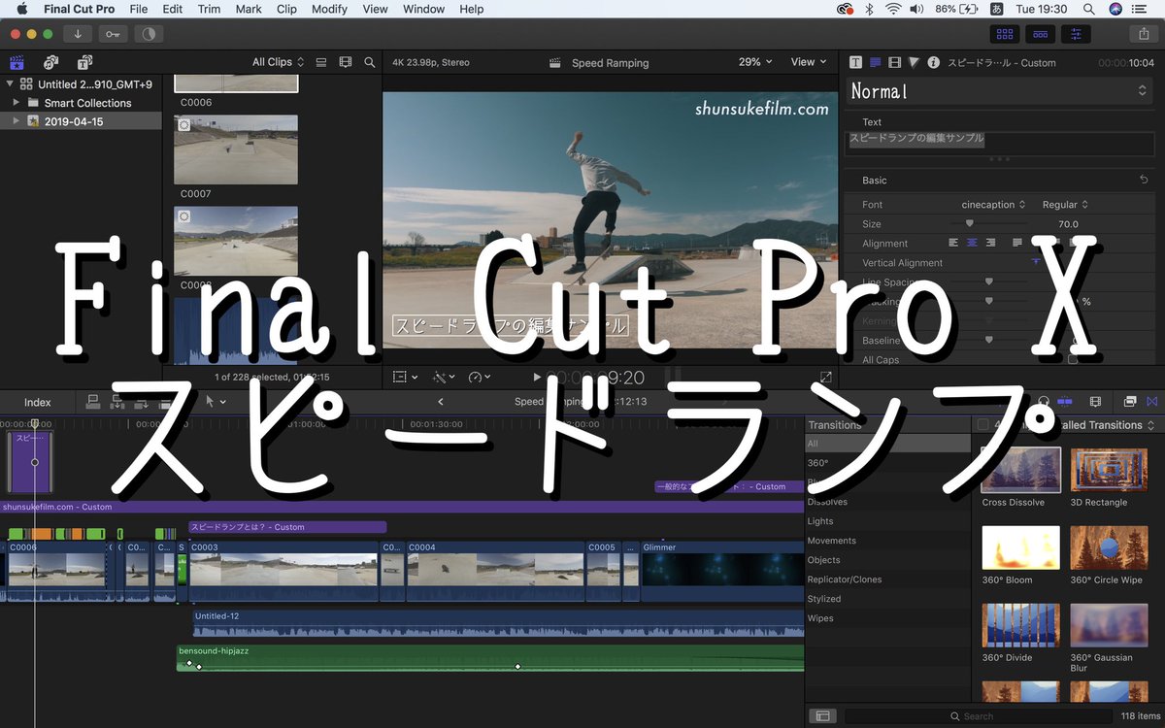Screen dimensions: 1165x728
Task: Open the Mark menu
Action: (249, 9)
